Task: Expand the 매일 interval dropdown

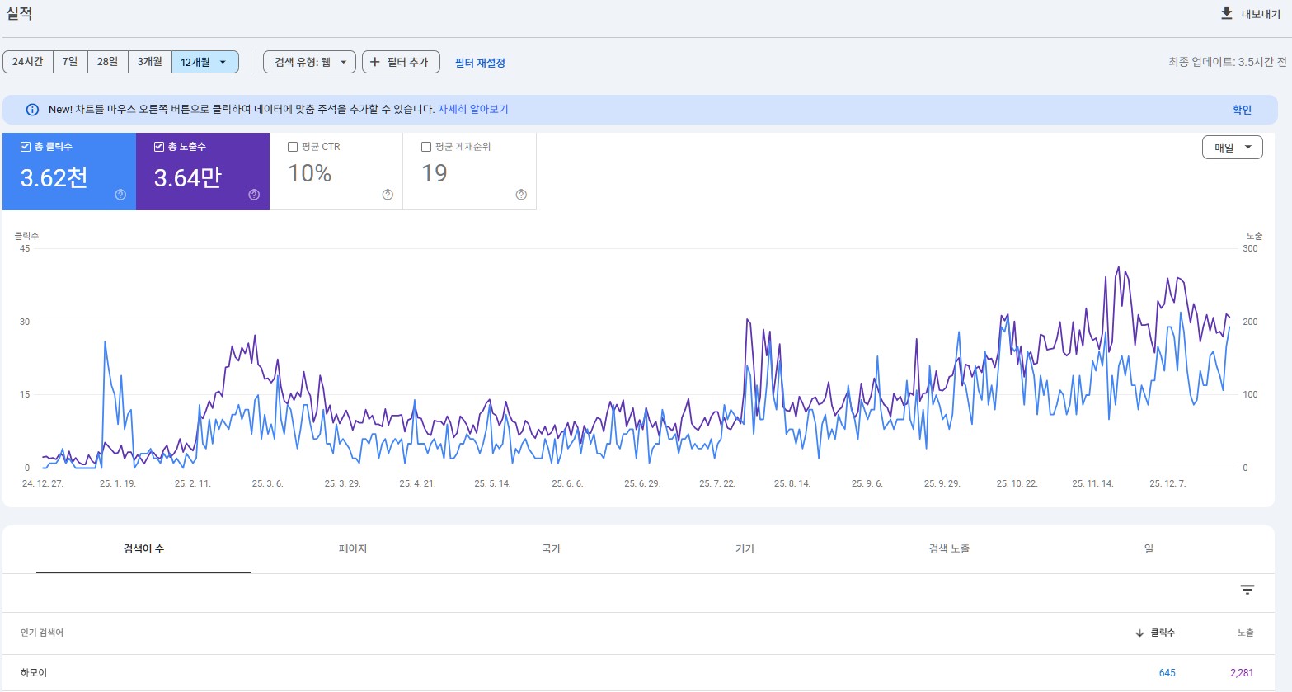Action: click(x=1232, y=148)
